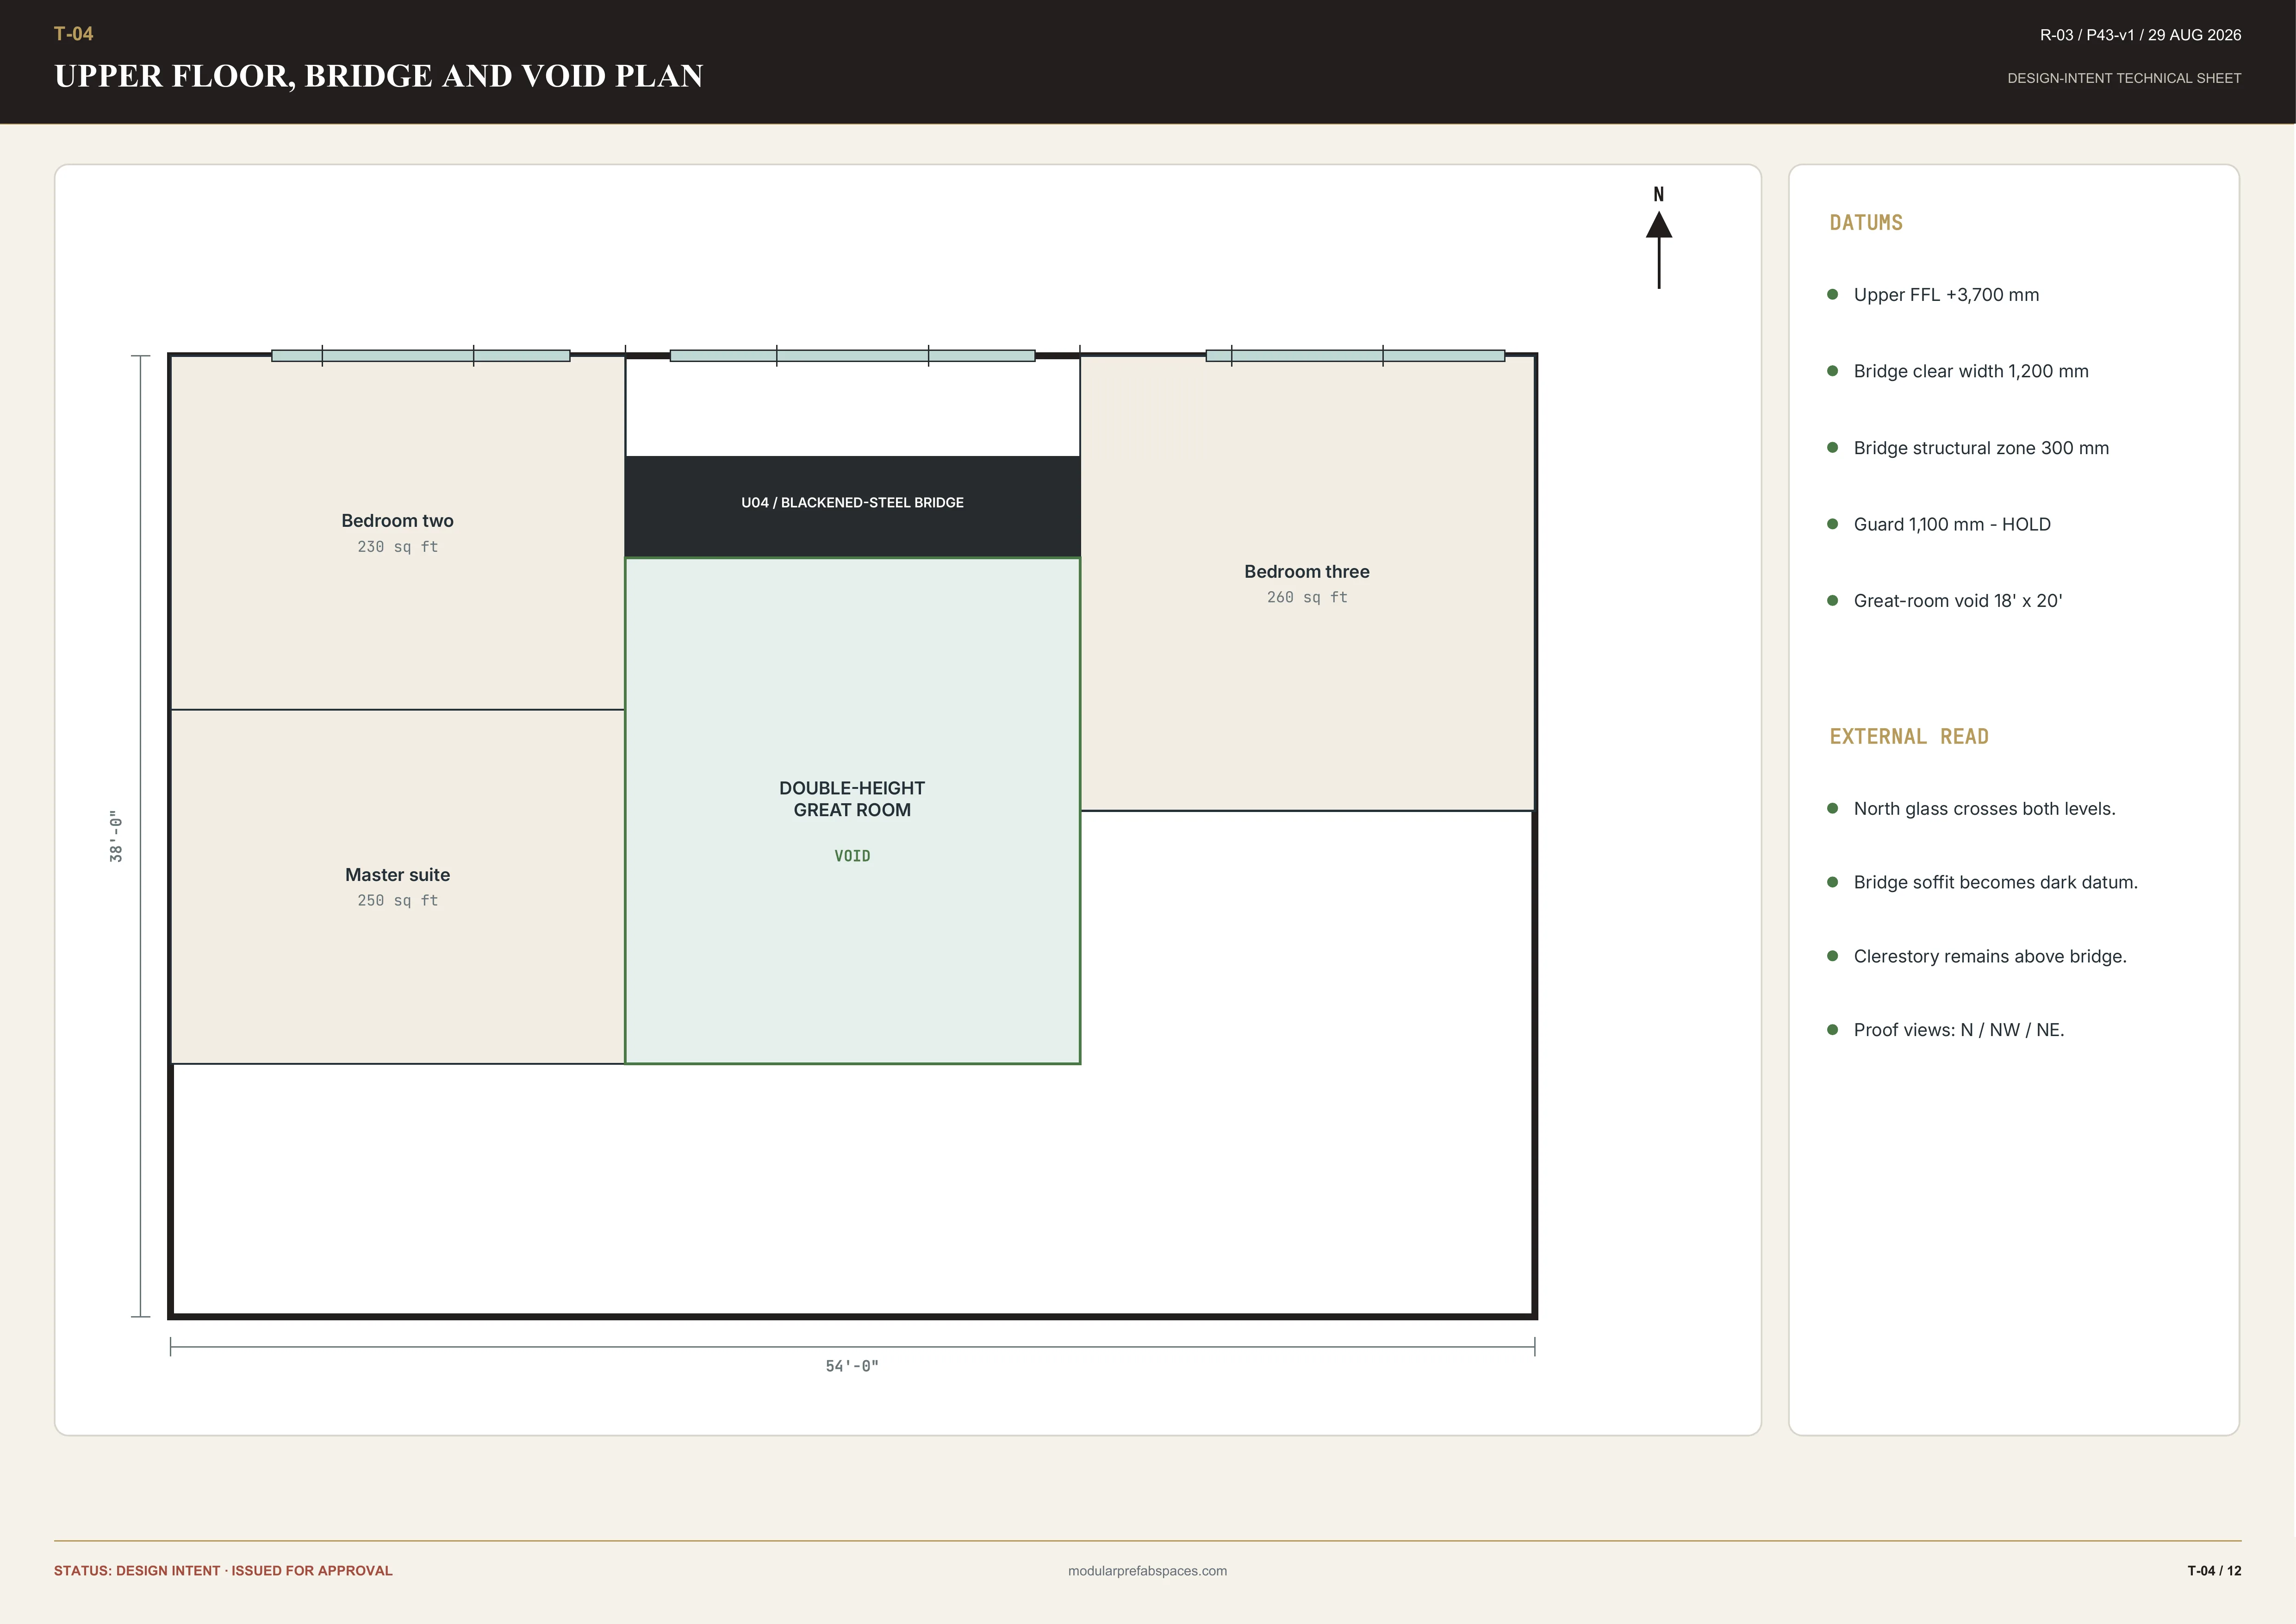The image size is (2296, 1624).
Task: Click the T-04 / 12 page number
Action: 2214,1571
